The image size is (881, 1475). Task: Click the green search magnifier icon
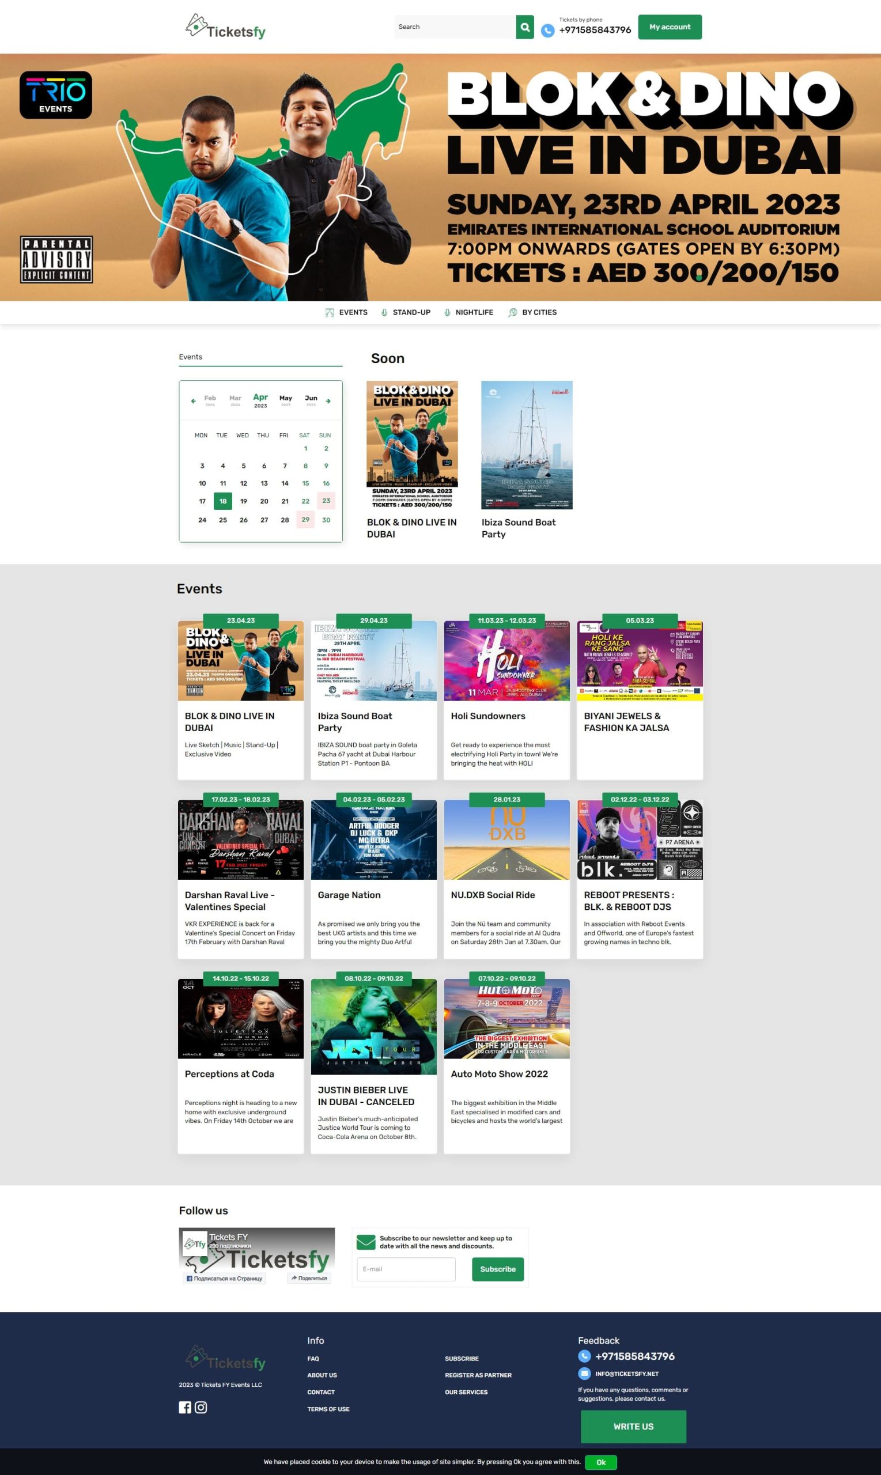click(524, 27)
